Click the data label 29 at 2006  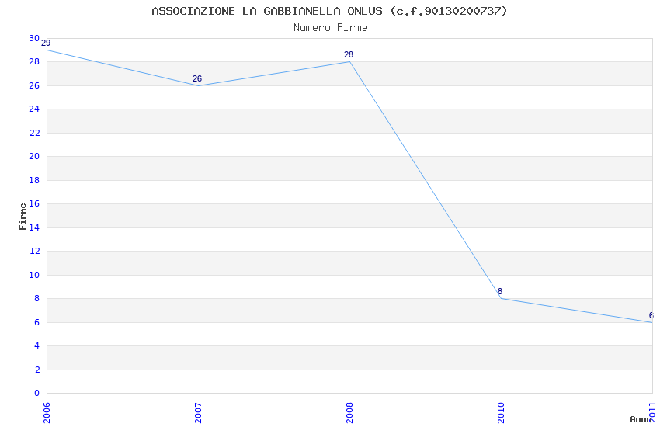point(46,43)
